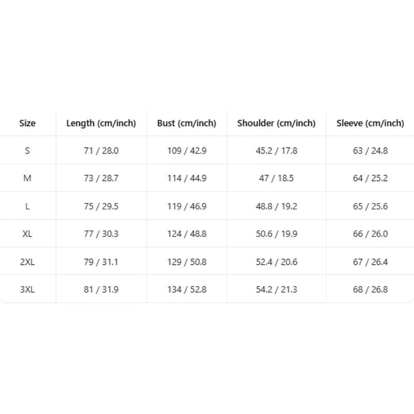Click the 68 / 26.8 sleeve cell
The height and width of the screenshot is (414, 414).
coord(370,290)
